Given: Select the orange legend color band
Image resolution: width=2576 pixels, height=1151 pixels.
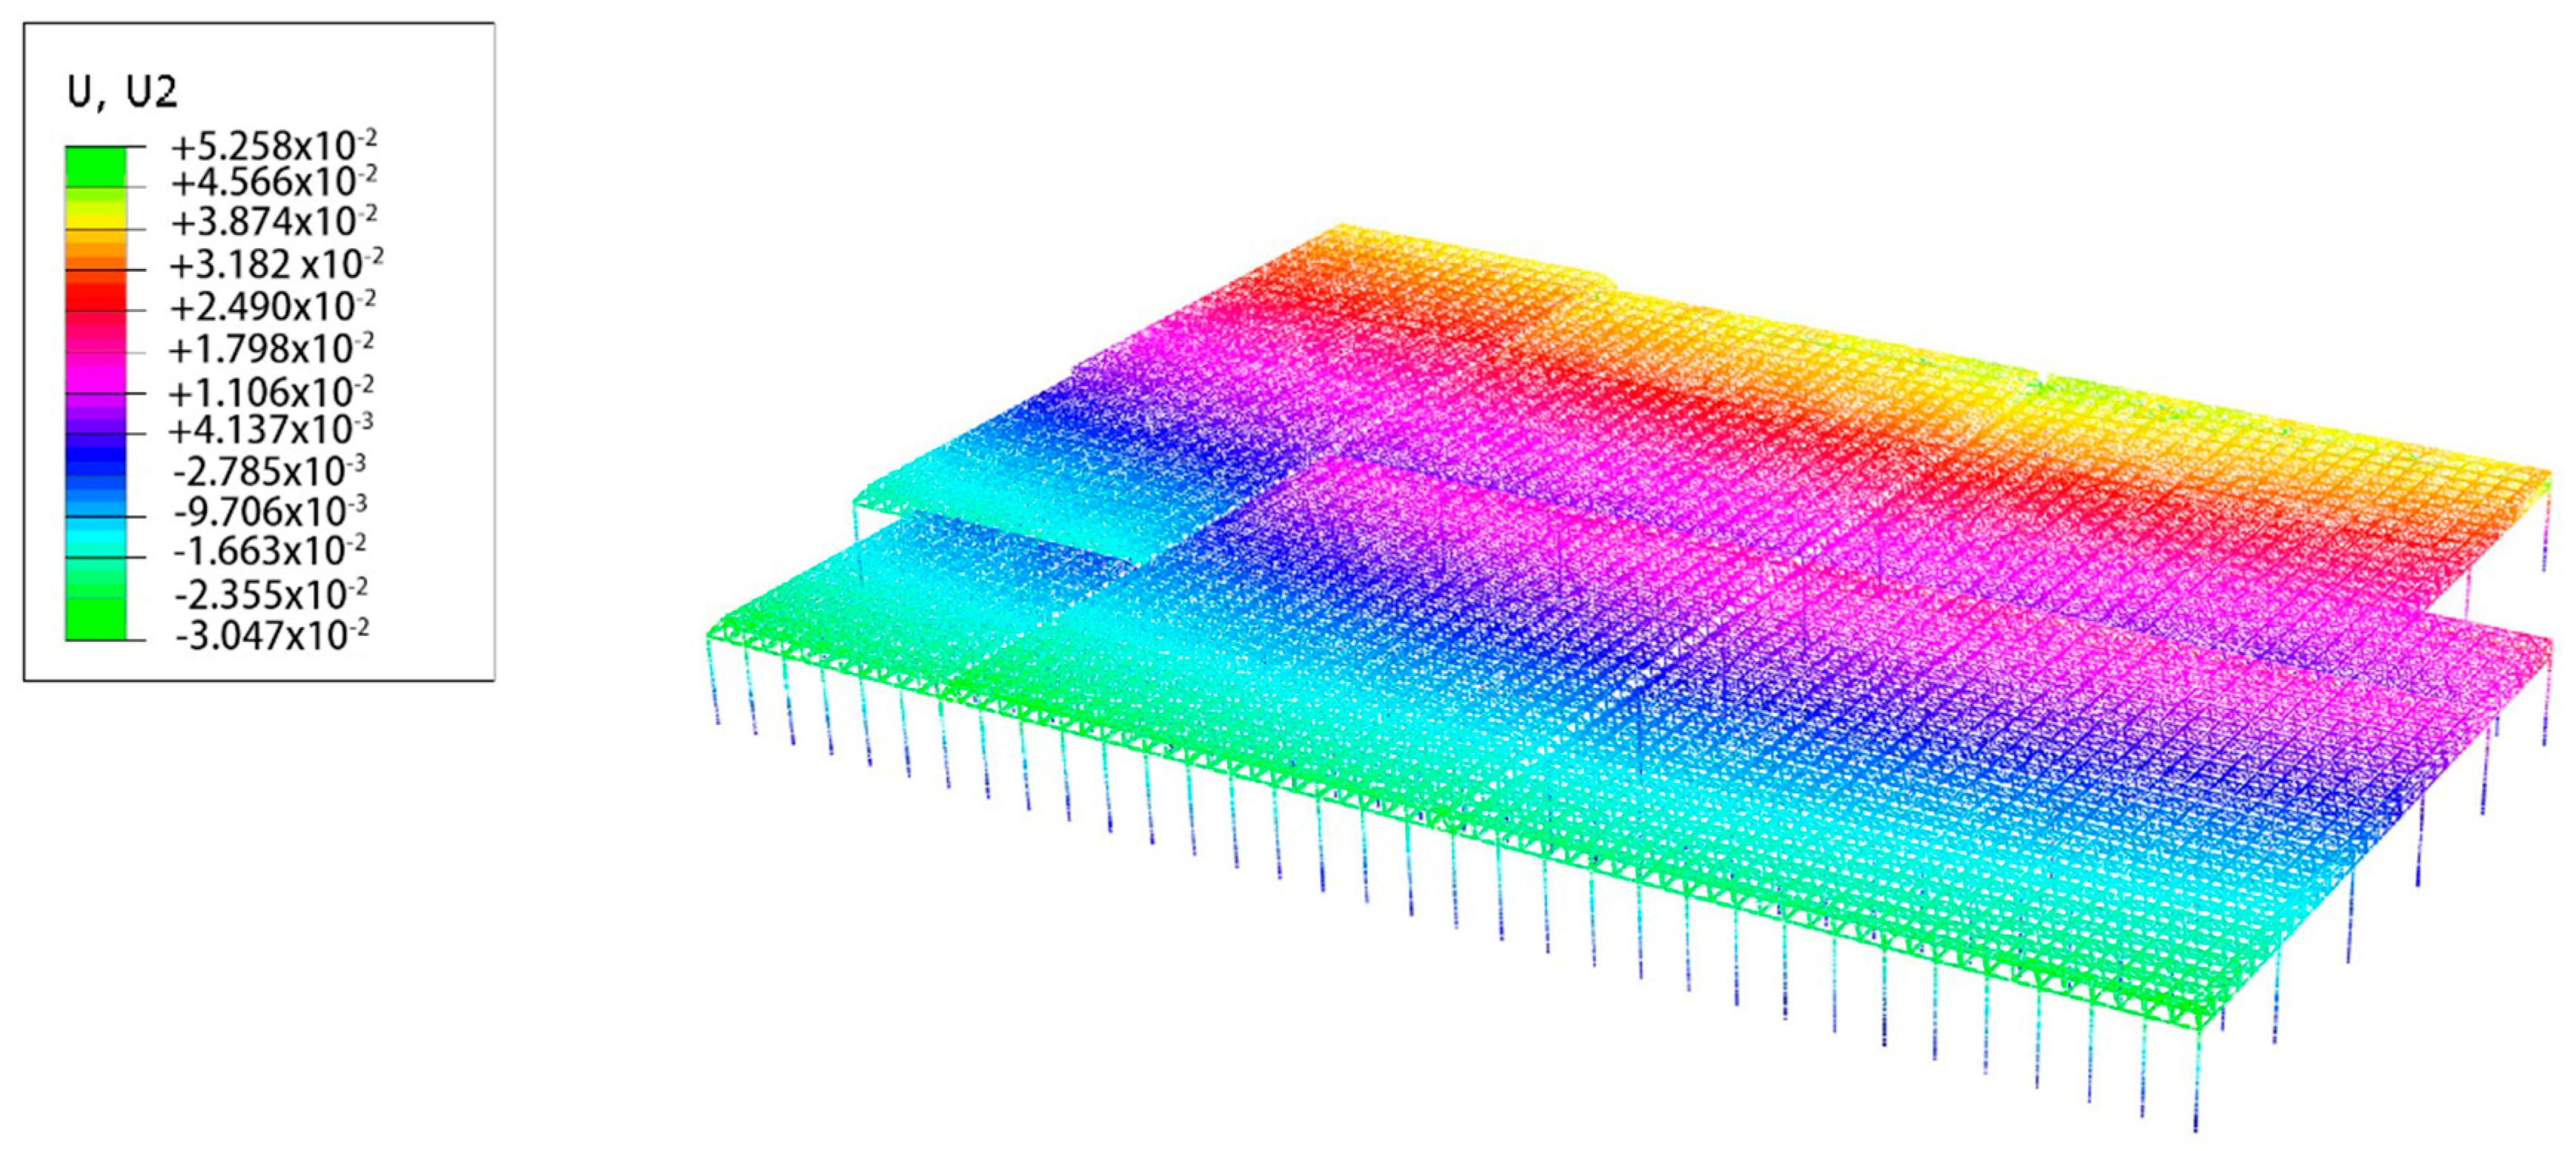Looking at the screenshot, I should pyautogui.click(x=96, y=250).
